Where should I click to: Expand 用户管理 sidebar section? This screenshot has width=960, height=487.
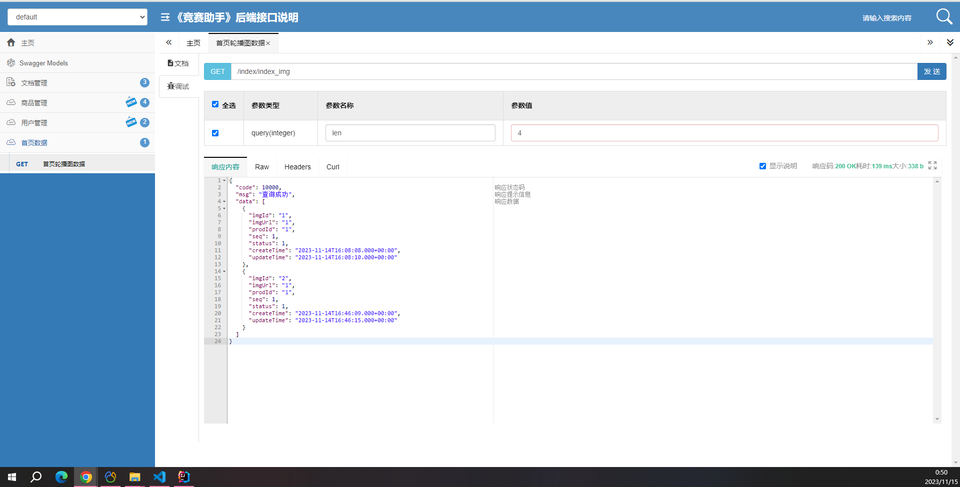pos(77,123)
